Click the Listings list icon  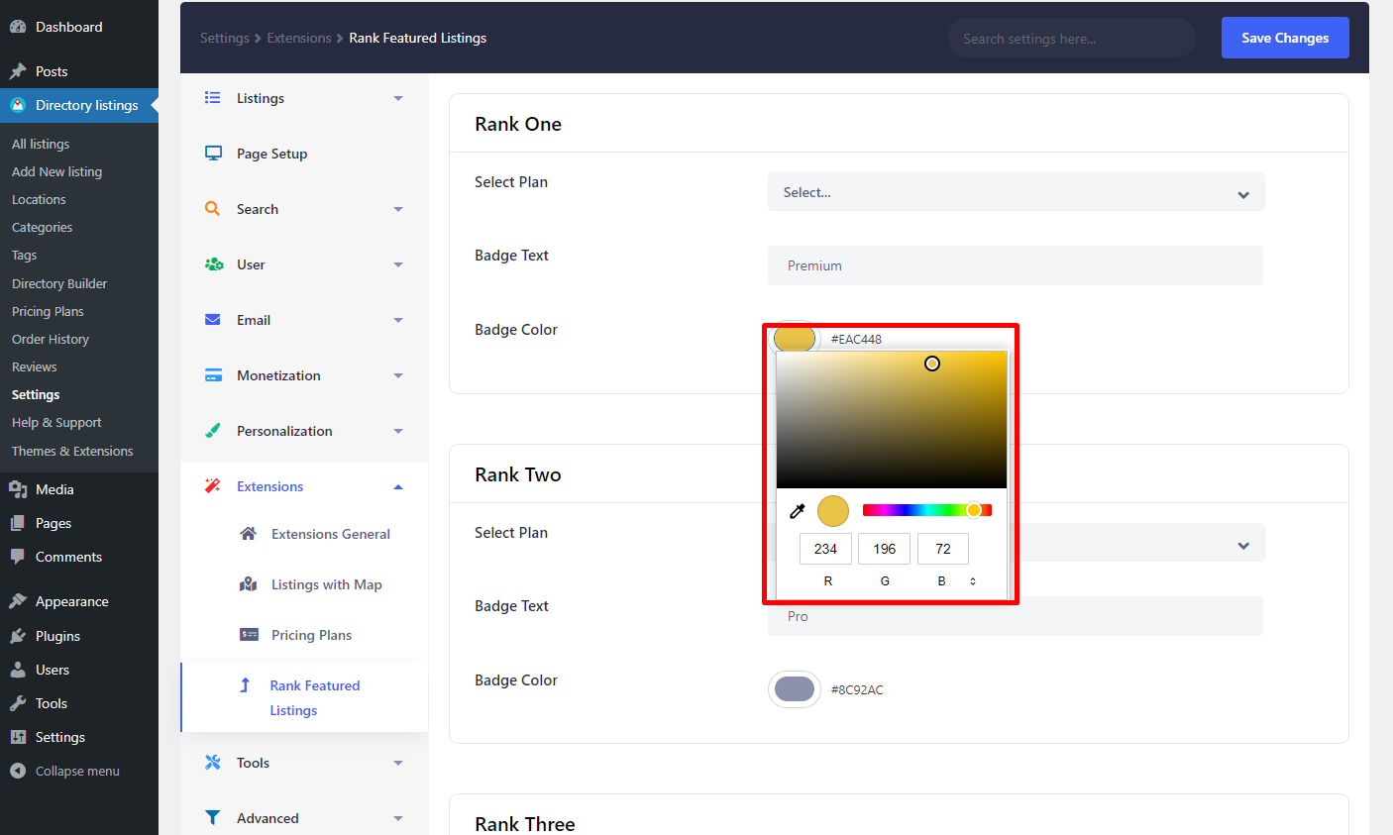pos(212,97)
